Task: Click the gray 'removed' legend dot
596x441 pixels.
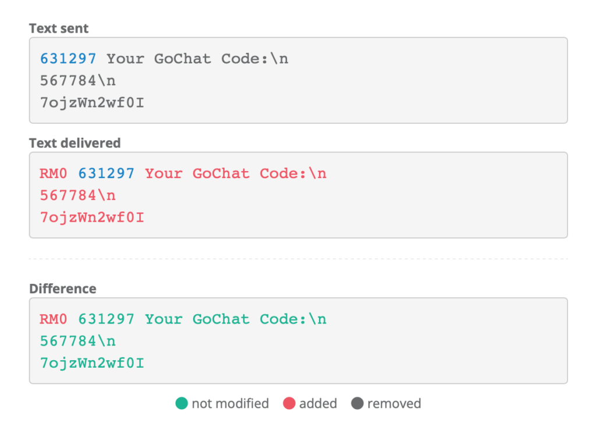Action: pos(357,403)
